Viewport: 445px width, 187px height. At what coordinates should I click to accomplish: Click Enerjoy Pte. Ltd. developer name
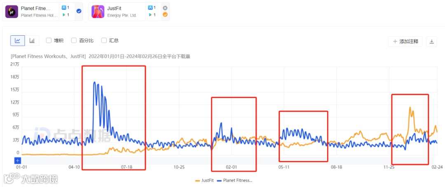point(122,15)
